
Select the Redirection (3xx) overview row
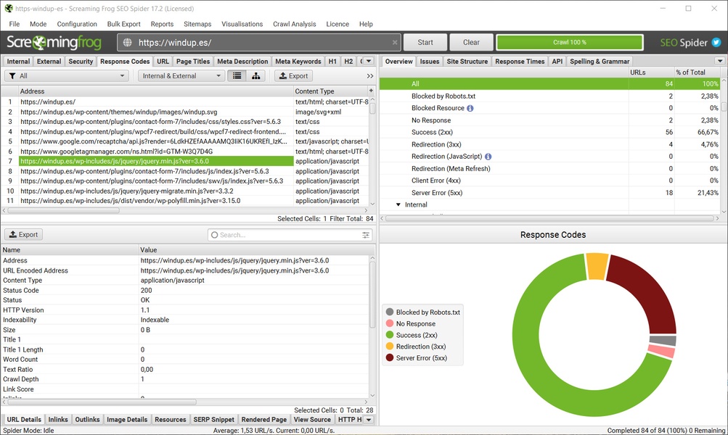click(x=549, y=144)
